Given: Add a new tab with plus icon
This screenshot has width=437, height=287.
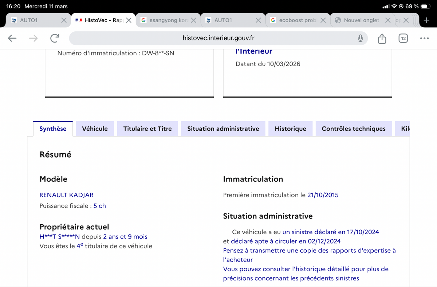Looking at the screenshot, I should click(426, 20).
